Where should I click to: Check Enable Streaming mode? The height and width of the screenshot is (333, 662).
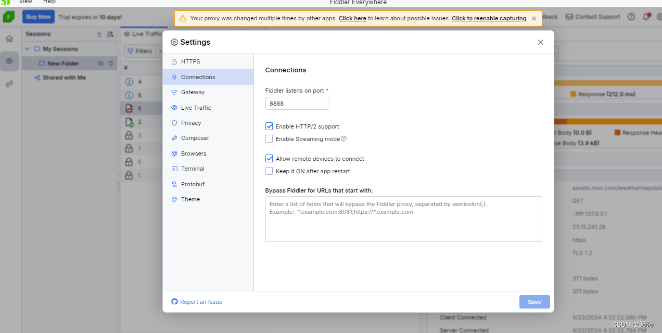point(269,139)
